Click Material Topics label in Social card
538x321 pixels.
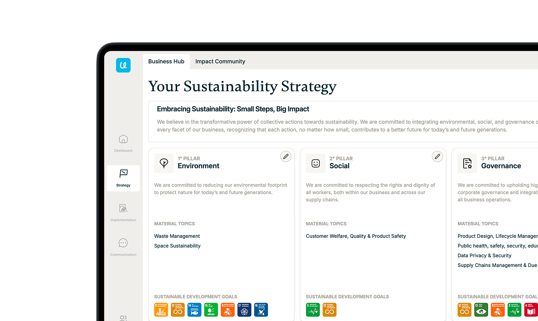point(326,224)
